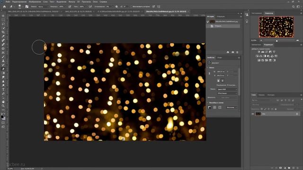Screen dimensions: 303x170
Task: Open the History panel options menu
Action: point(241,17)
